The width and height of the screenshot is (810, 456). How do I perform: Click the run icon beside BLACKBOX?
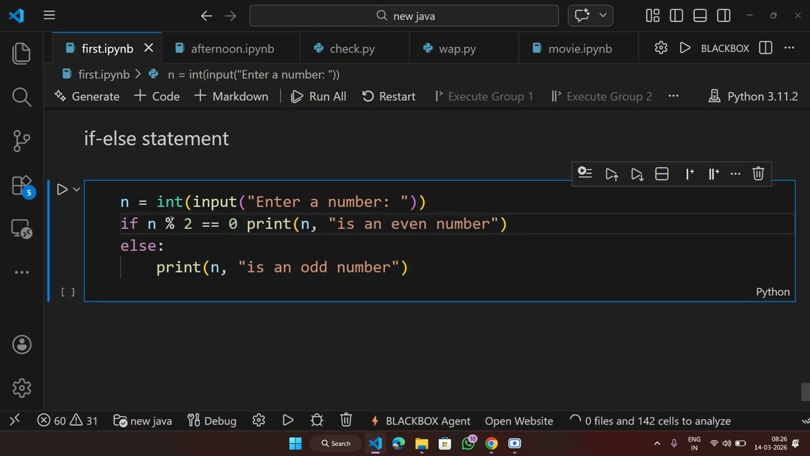(x=685, y=48)
